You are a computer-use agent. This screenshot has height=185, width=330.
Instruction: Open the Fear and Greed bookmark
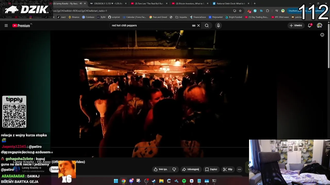[158, 17]
